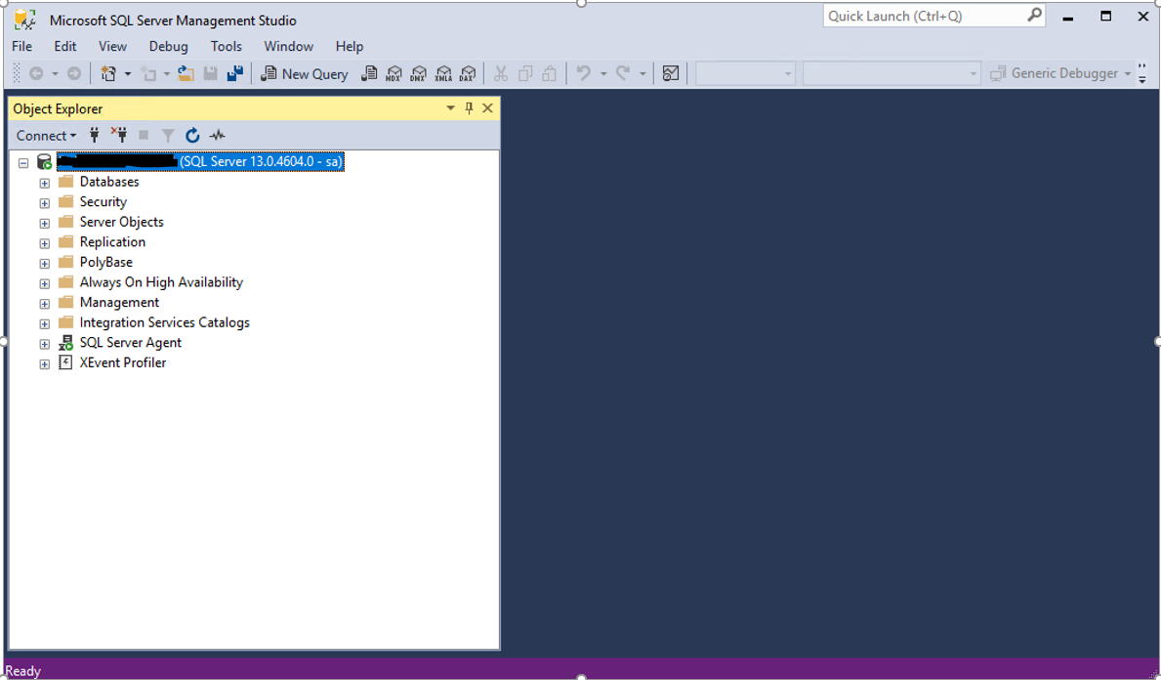
Task: Expand the Security folder
Action: tap(44, 203)
